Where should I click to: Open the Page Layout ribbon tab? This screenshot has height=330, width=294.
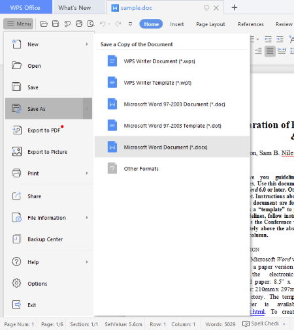point(210,24)
